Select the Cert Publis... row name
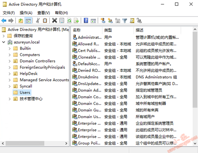This screenshot has height=153, width=198. coord(89,51)
